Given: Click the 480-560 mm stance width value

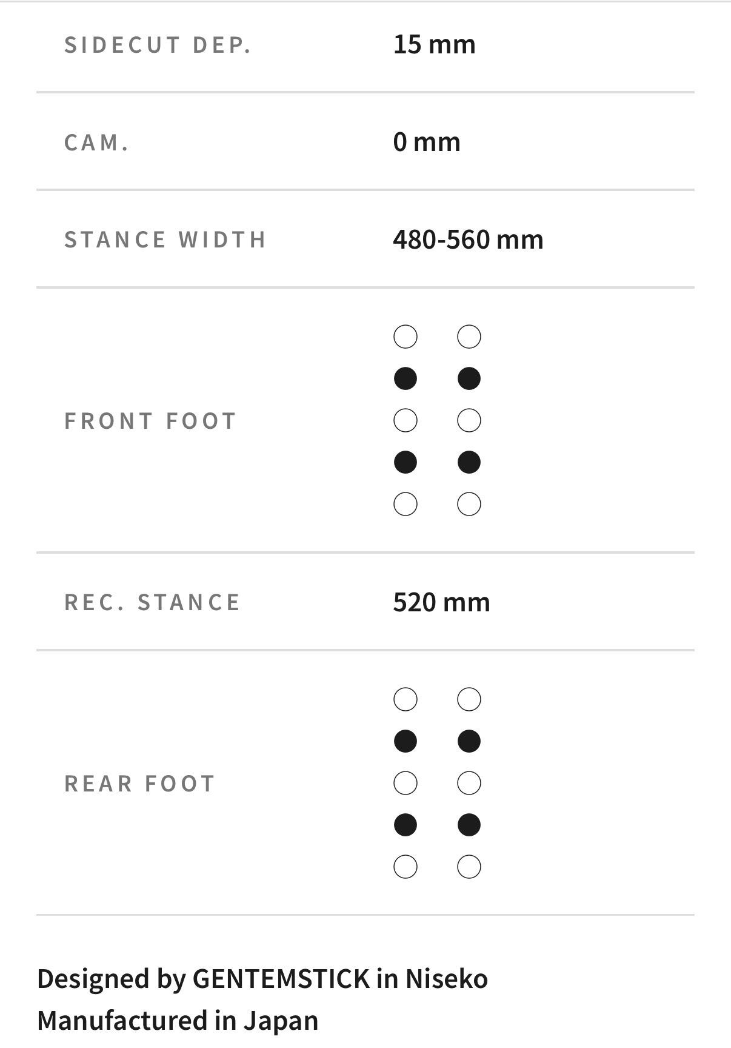Looking at the screenshot, I should coord(468,240).
